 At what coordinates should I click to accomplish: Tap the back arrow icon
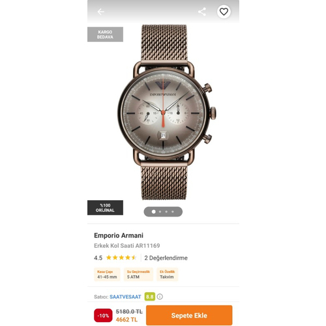tap(100, 12)
